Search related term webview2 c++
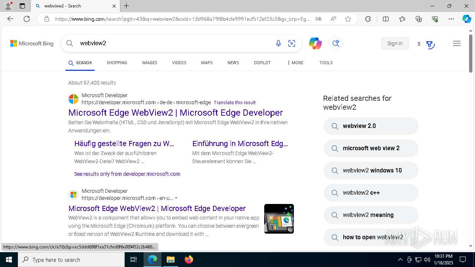475x267 pixels. coord(371,193)
